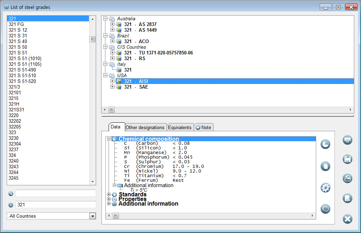
Task: Collapse the Australia country node
Action: [x=105, y=18]
